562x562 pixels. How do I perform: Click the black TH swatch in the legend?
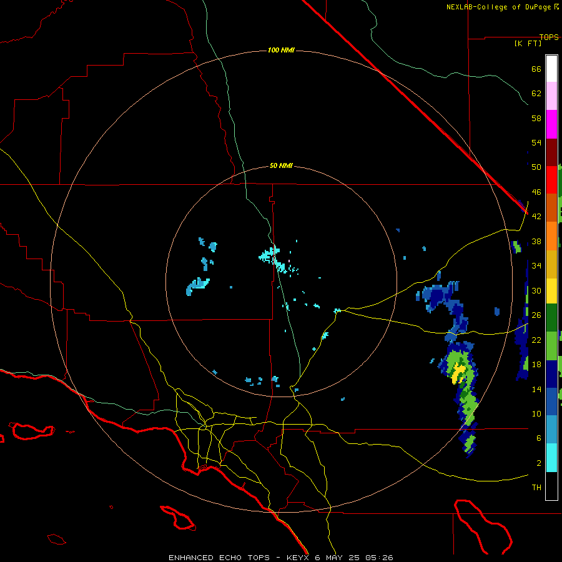point(551,486)
